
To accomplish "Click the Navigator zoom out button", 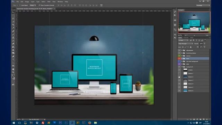I will tap(186, 35).
